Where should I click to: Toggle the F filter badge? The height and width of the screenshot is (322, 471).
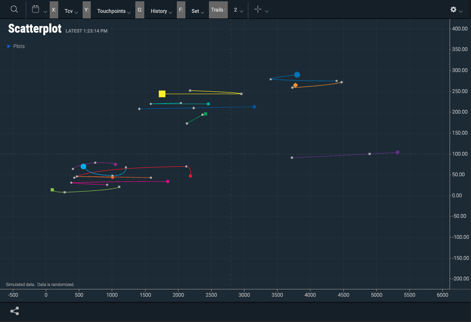[181, 9]
